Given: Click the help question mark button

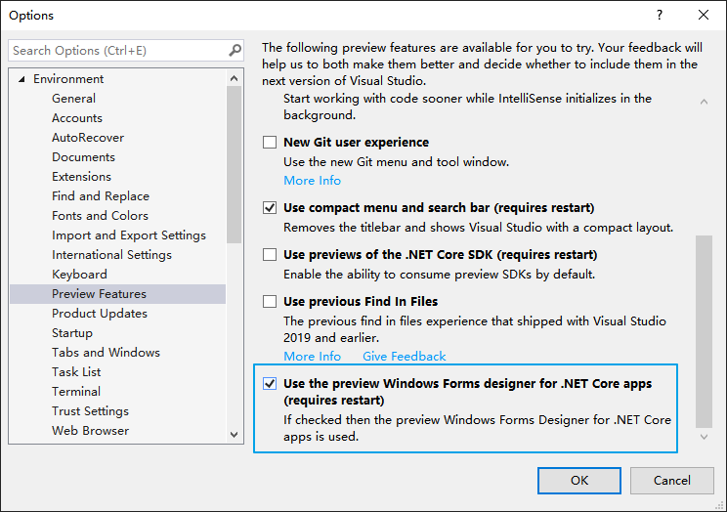Looking at the screenshot, I should pyautogui.click(x=660, y=15).
